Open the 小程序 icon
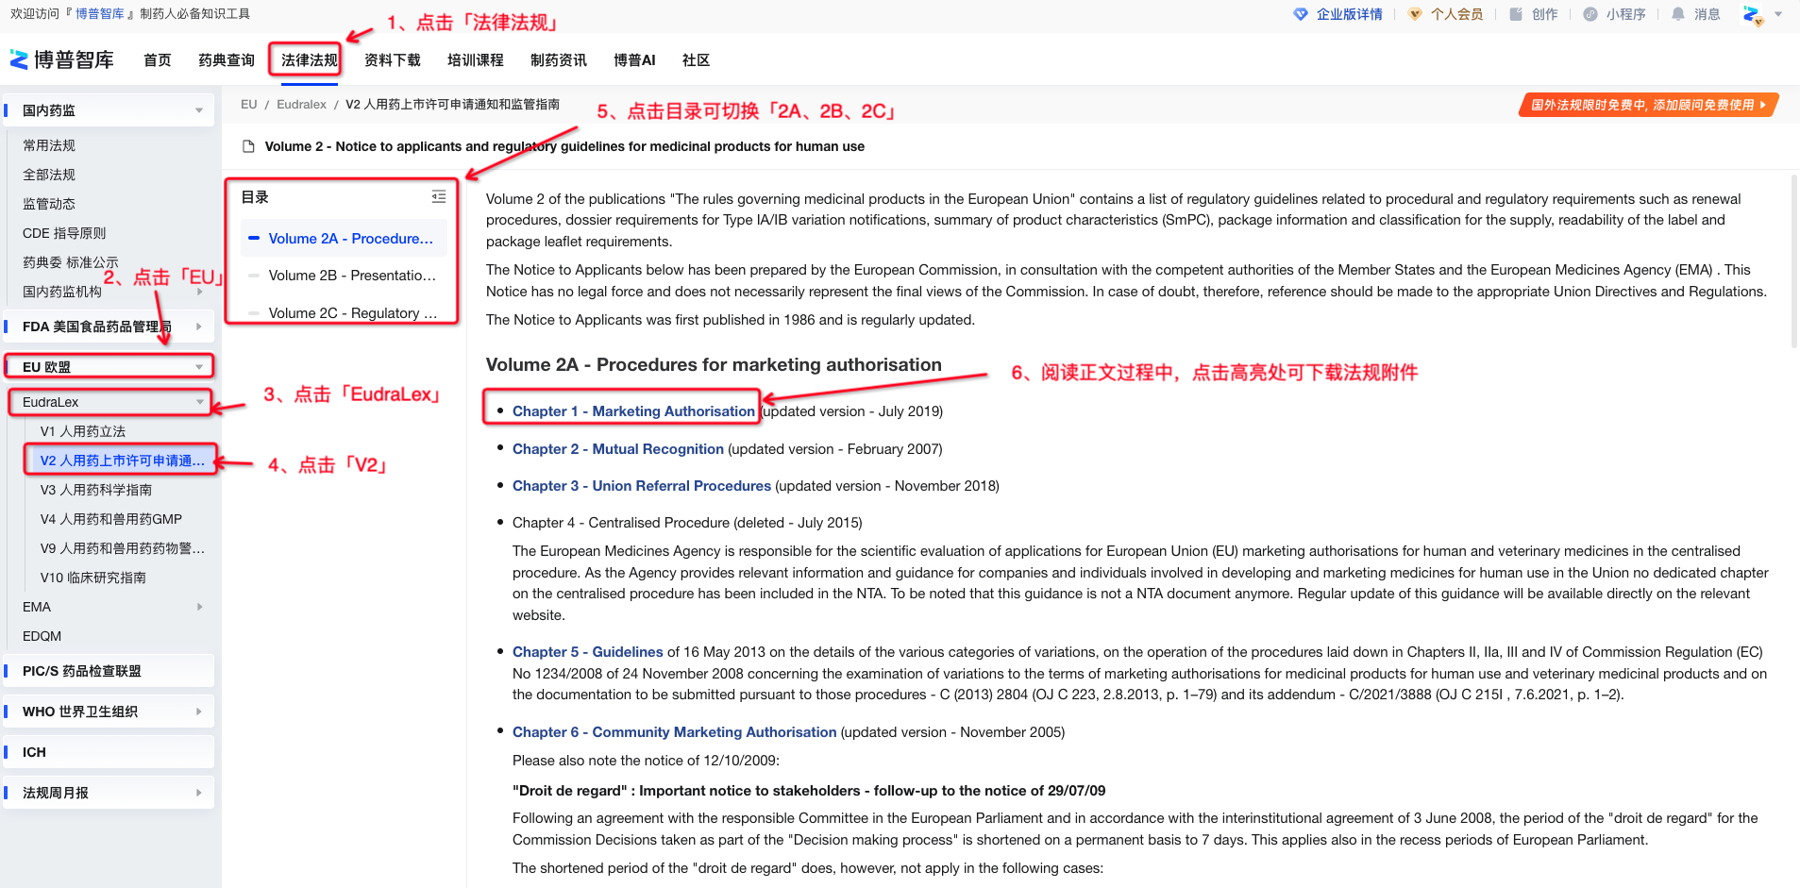The image size is (1800, 888). [x=1590, y=14]
